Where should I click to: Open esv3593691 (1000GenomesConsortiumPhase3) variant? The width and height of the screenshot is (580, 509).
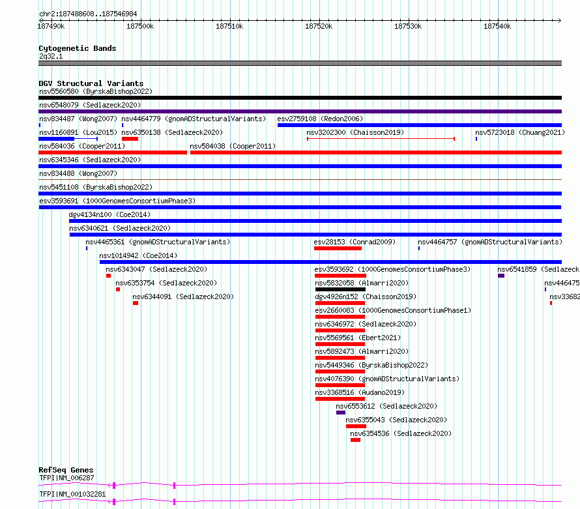click(117, 201)
